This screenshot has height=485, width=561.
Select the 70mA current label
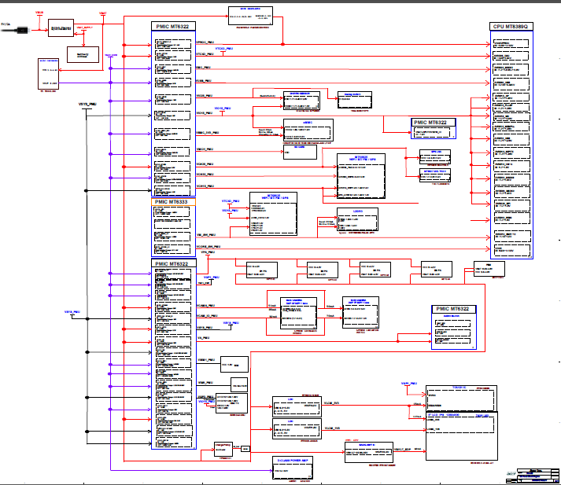click(x=330, y=316)
